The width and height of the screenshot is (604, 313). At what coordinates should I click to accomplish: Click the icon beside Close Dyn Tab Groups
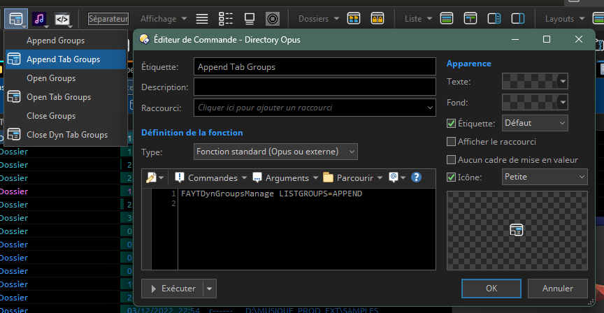click(14, 134)
